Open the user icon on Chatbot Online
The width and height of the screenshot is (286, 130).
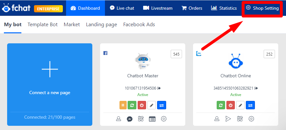(217, 119)
